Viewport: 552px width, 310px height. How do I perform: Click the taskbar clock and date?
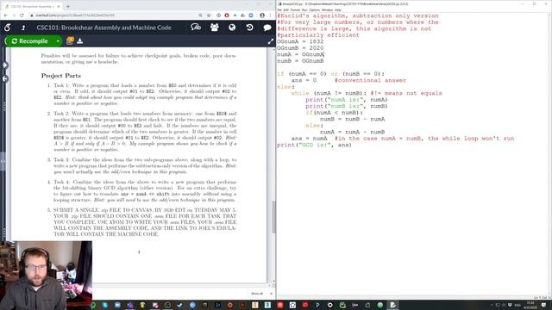point(530,305)
